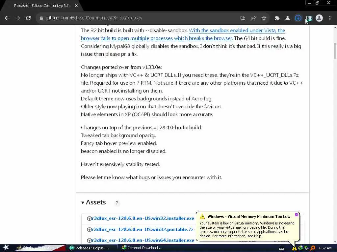The image size is (337, 252).
Task: Click package icon beside win32.portable.7z
Action: (x=89, y=229)
